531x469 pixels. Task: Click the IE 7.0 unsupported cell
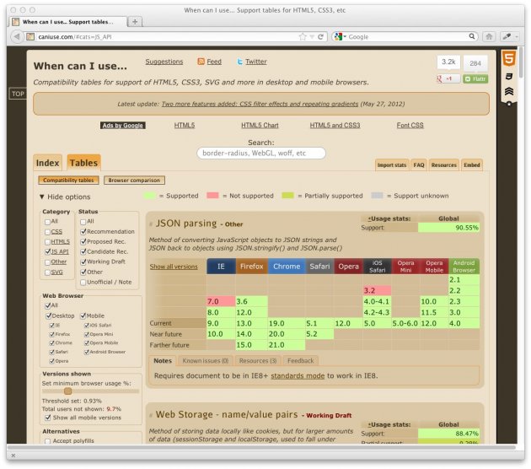click(x=221, y=301)
